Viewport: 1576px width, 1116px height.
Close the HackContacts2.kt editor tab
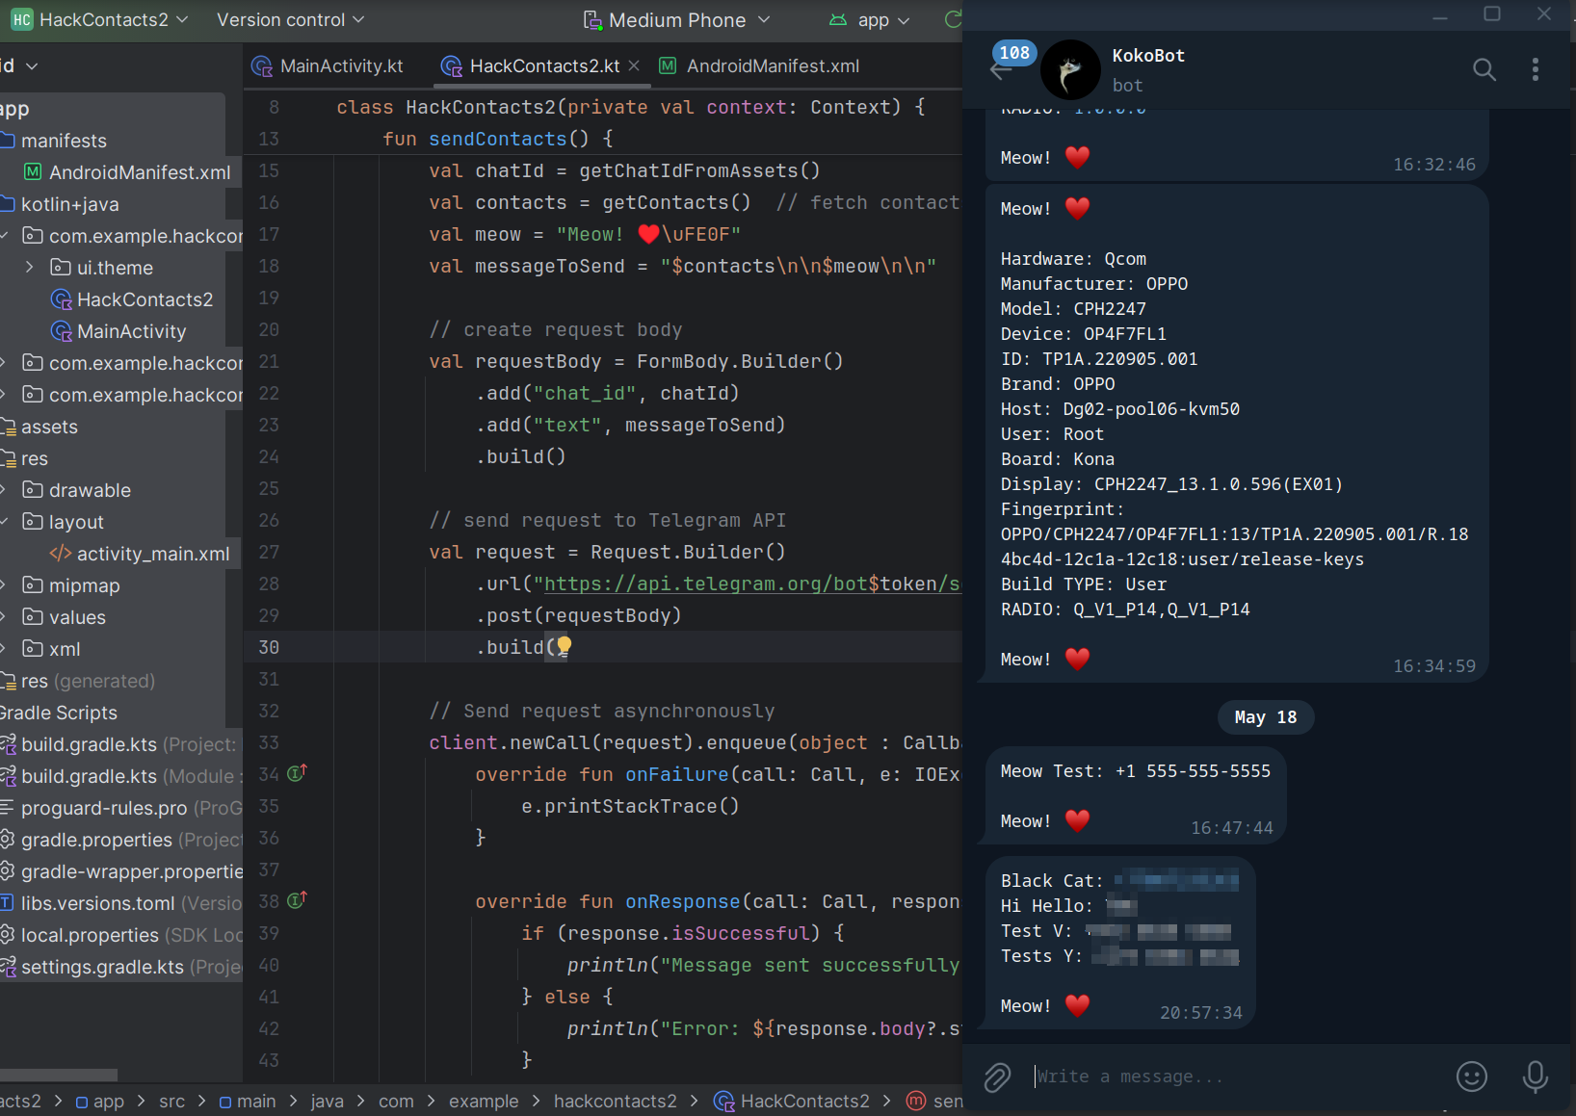pyautogui.click(x=634, y=65)
